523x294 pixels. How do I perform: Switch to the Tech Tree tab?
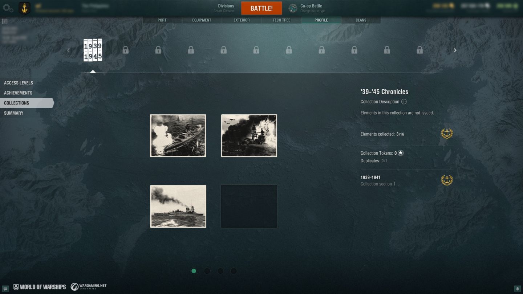281,20
